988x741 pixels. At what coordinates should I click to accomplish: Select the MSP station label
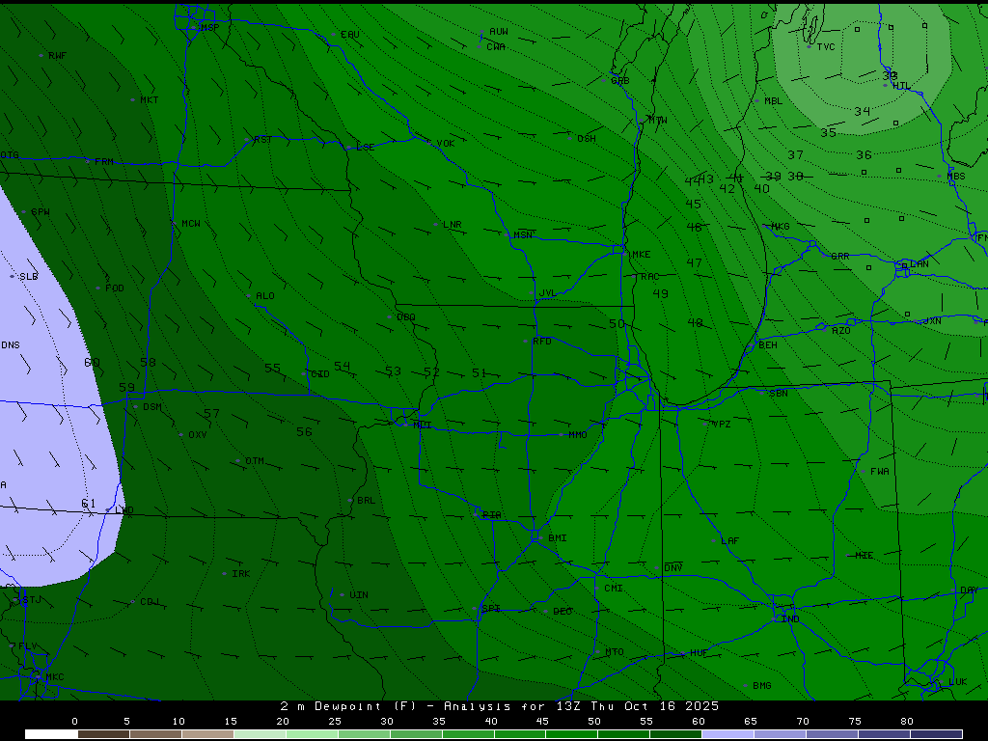tap(209, 28)
